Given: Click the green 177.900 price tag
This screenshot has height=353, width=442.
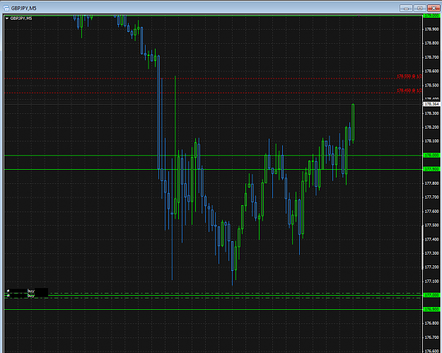Looking at the screenshot, I should pos(431,169).
